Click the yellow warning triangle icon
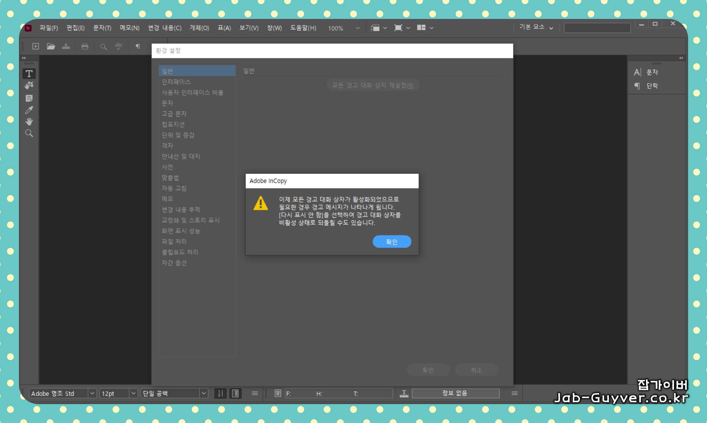707x423 pixels. tap(261, 204)
